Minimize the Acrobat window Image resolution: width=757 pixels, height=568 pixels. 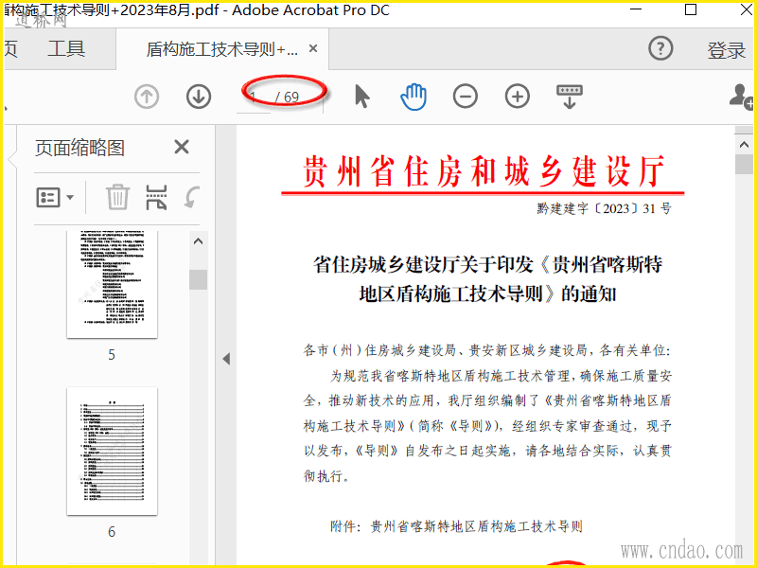636,9
